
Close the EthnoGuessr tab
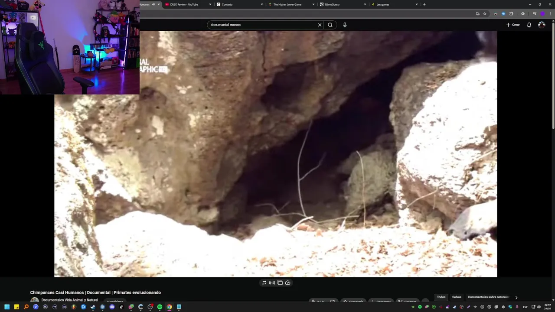tap(365, 4)
